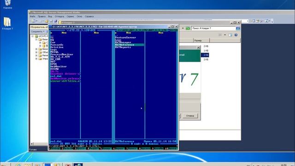Select Logs in Far's right panel
This screenshot has height=166, width=295.
pos(118,40)
